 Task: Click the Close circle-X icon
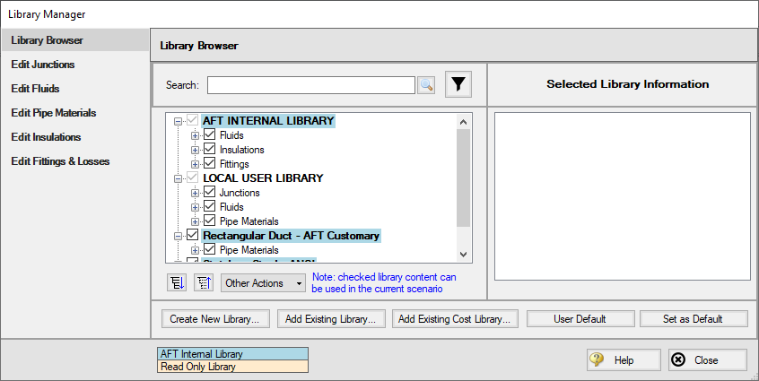pyautogui.click(x=678, y=359)
